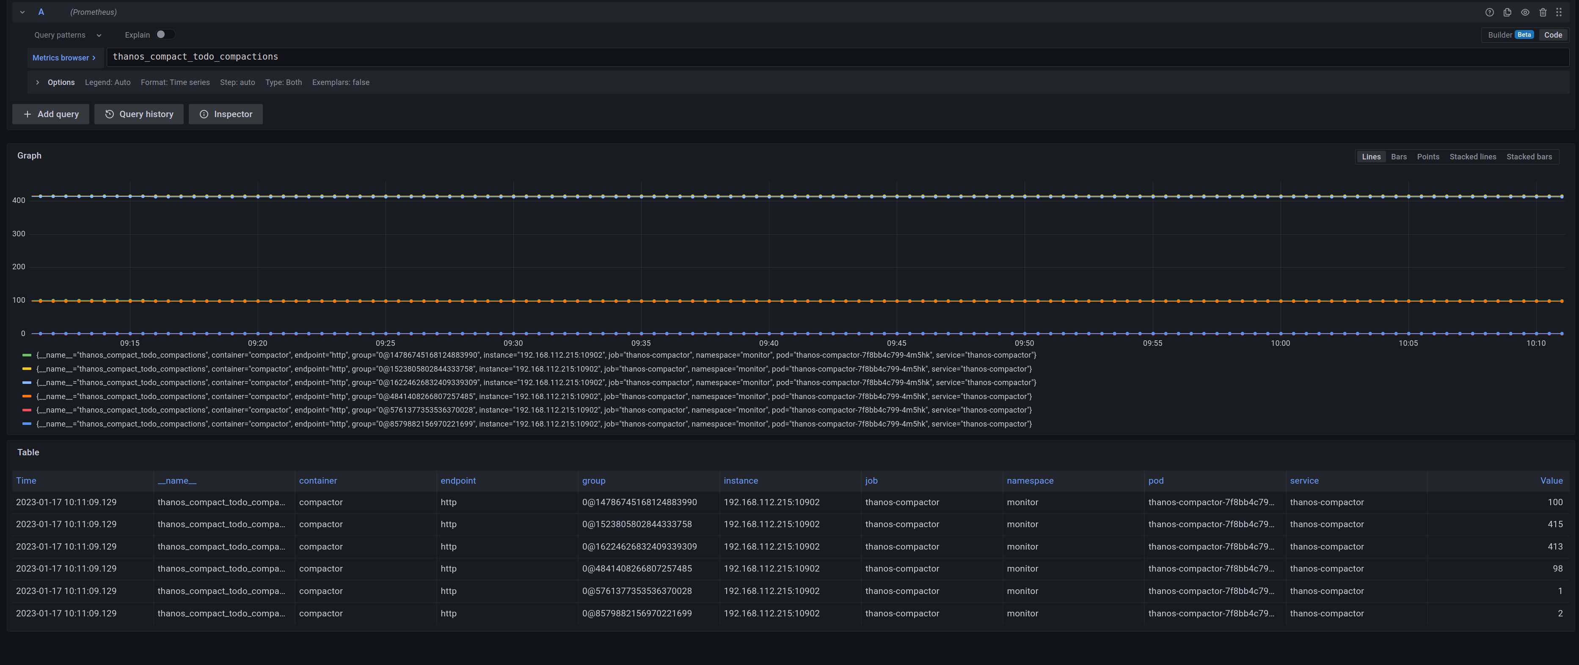The height and width of the screenshot is (665, 1579).
Task: Open the Query patterns dropdown
Action: (67, 35)
